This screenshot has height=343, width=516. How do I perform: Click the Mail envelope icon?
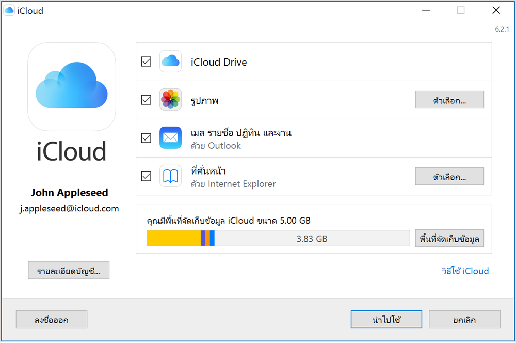click(170, 138)
